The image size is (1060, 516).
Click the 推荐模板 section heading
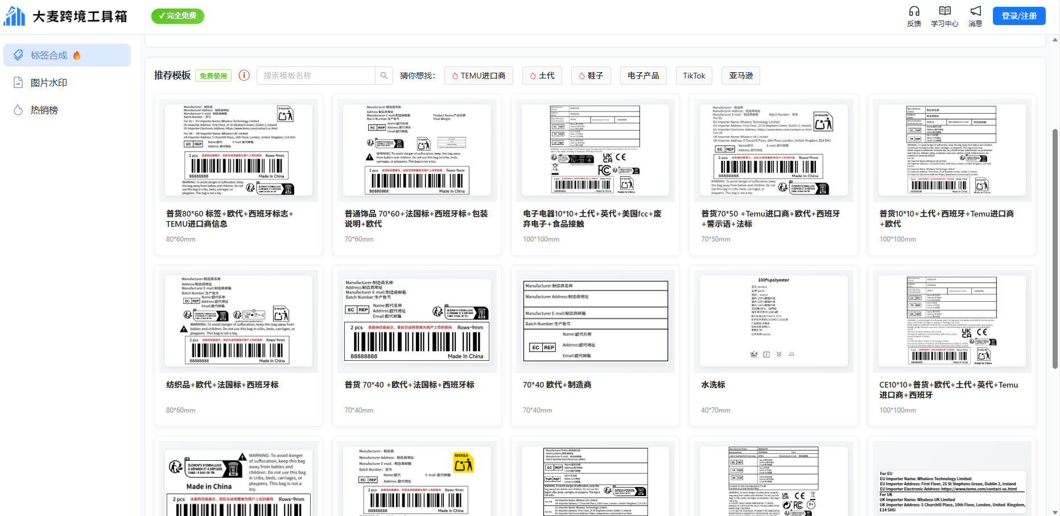click(172, 76)
